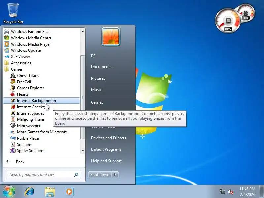This screenshot has width=264, height=198.
Task: Launch Spider Solitaire icon
Action: tap(13, 150)
